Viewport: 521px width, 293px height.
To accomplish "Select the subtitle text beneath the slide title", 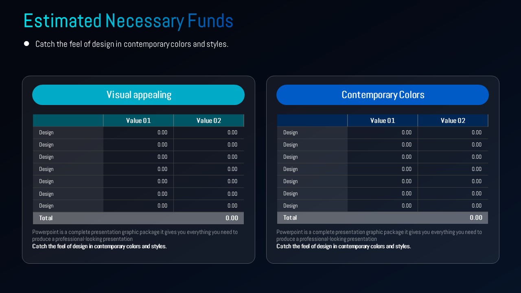I will point(132,44).
